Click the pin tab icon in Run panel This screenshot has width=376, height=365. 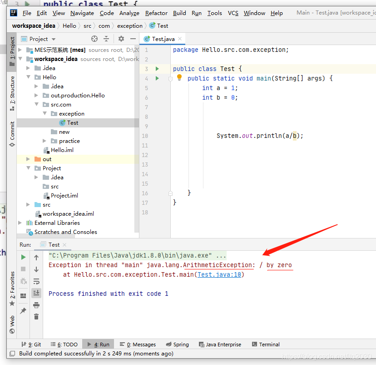point(23,310)
